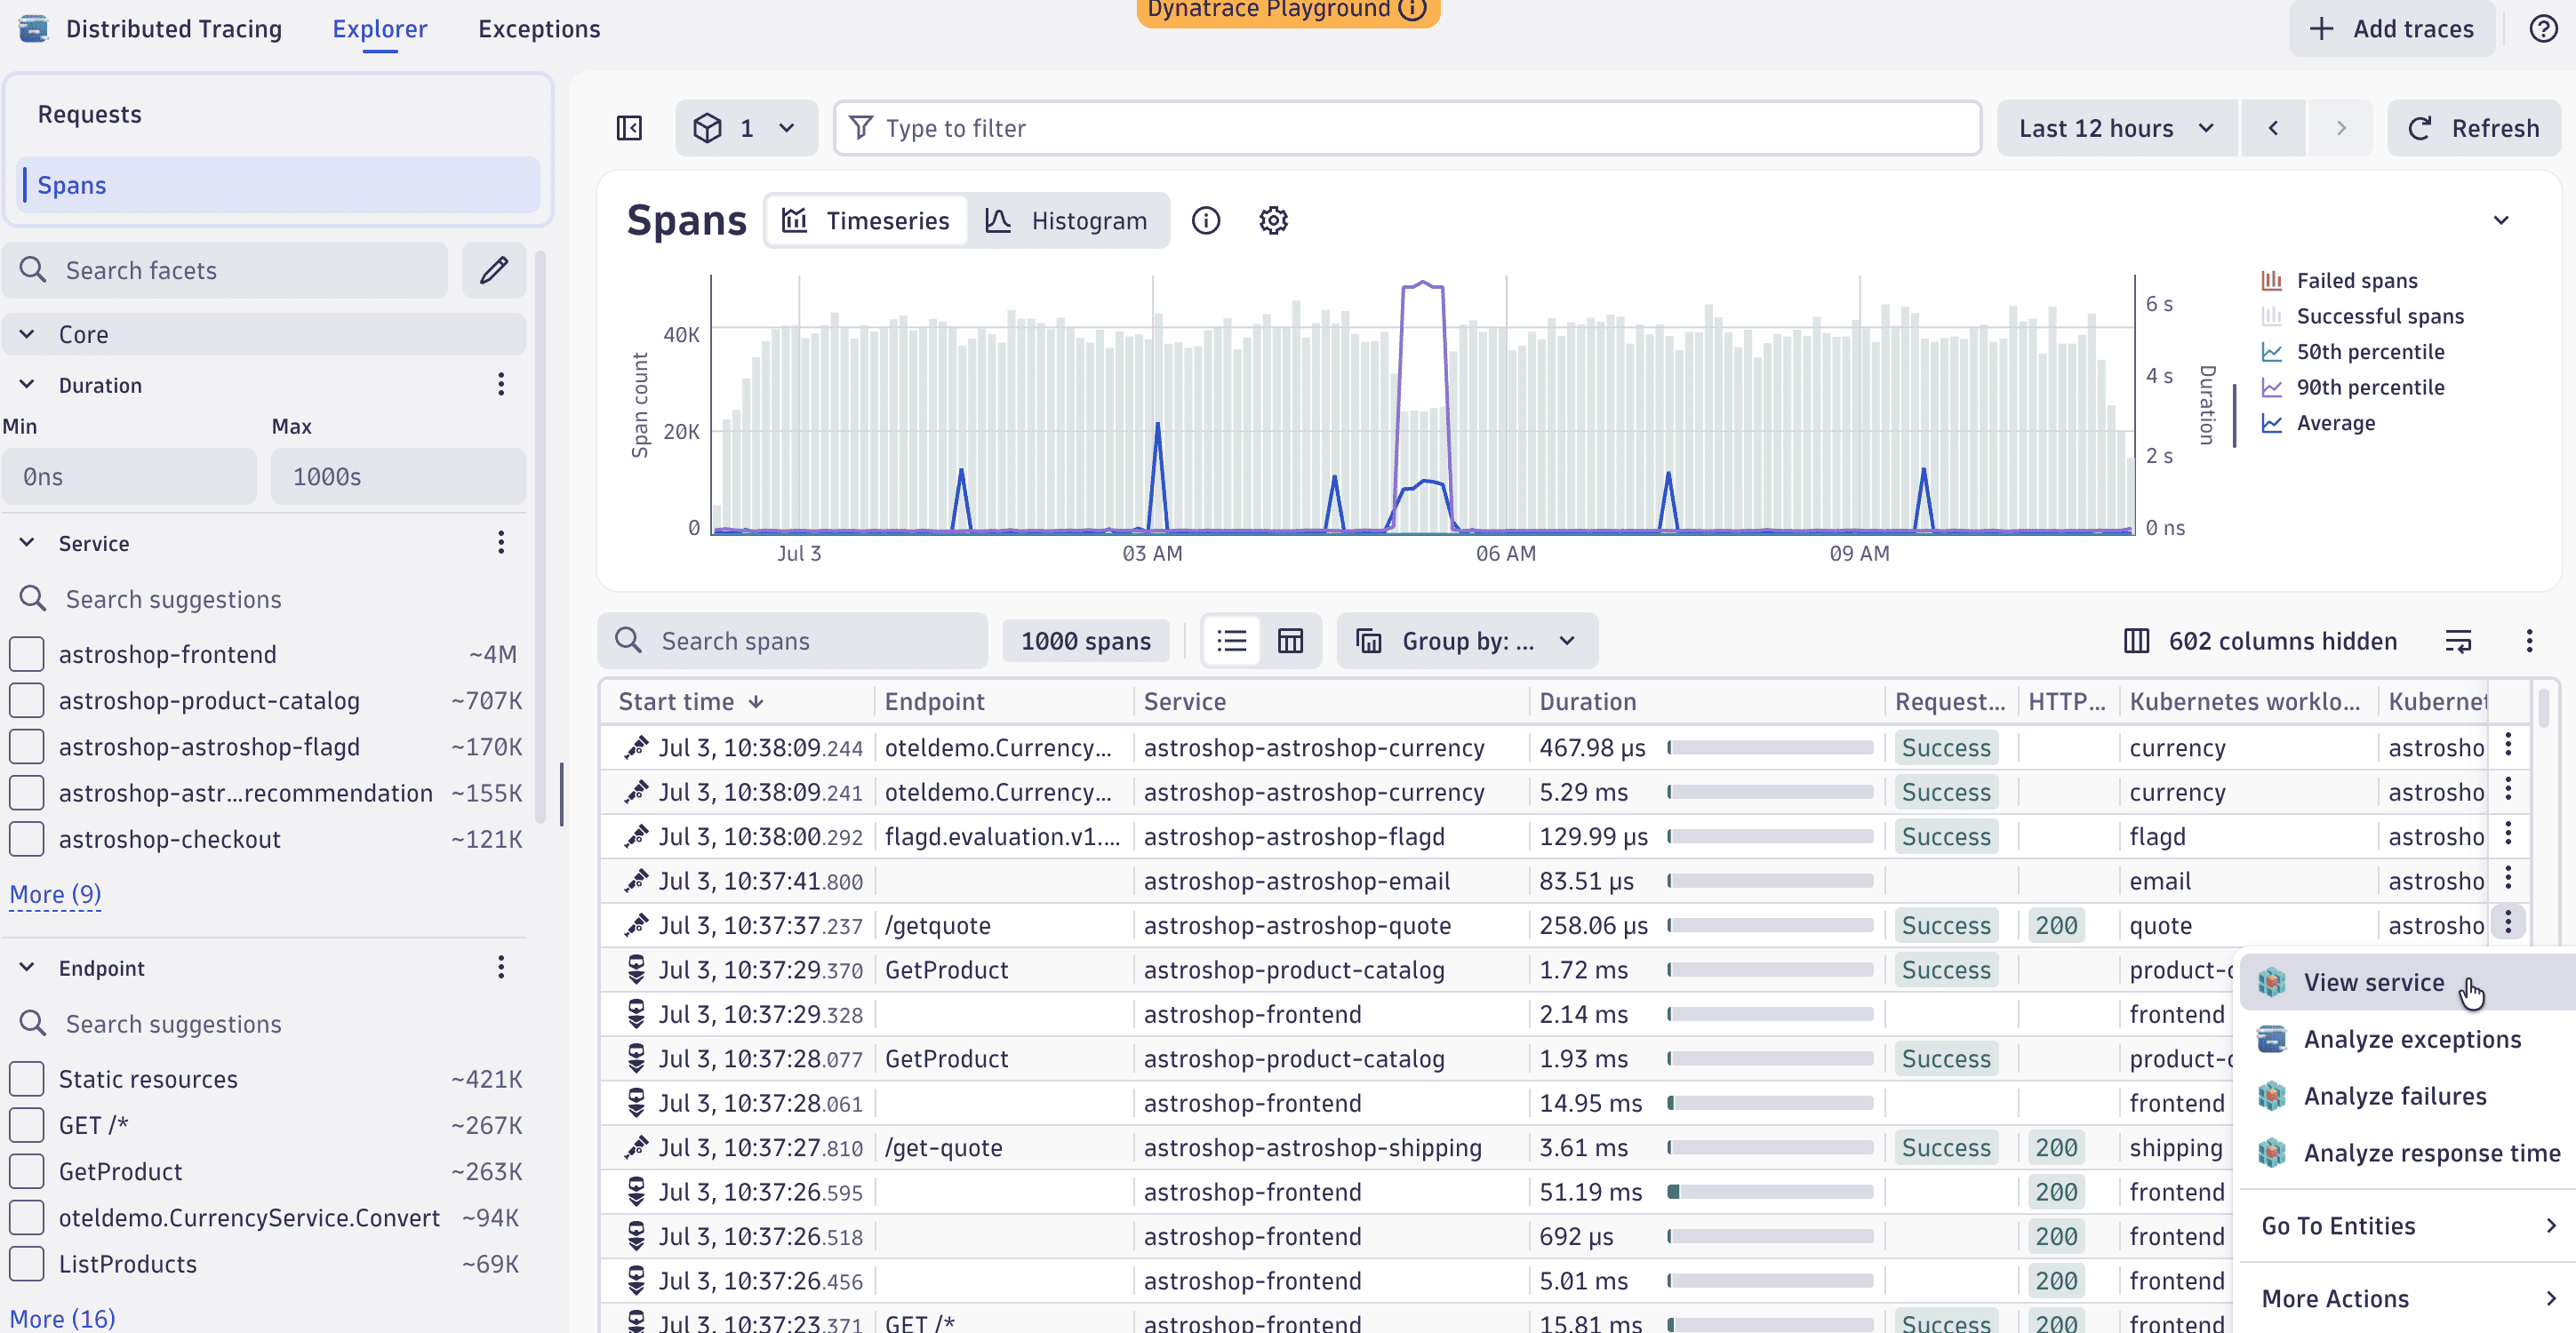Screen dimensions: 2576x1333
Task: Open Endpoint facet options menu
Action: 501,967
